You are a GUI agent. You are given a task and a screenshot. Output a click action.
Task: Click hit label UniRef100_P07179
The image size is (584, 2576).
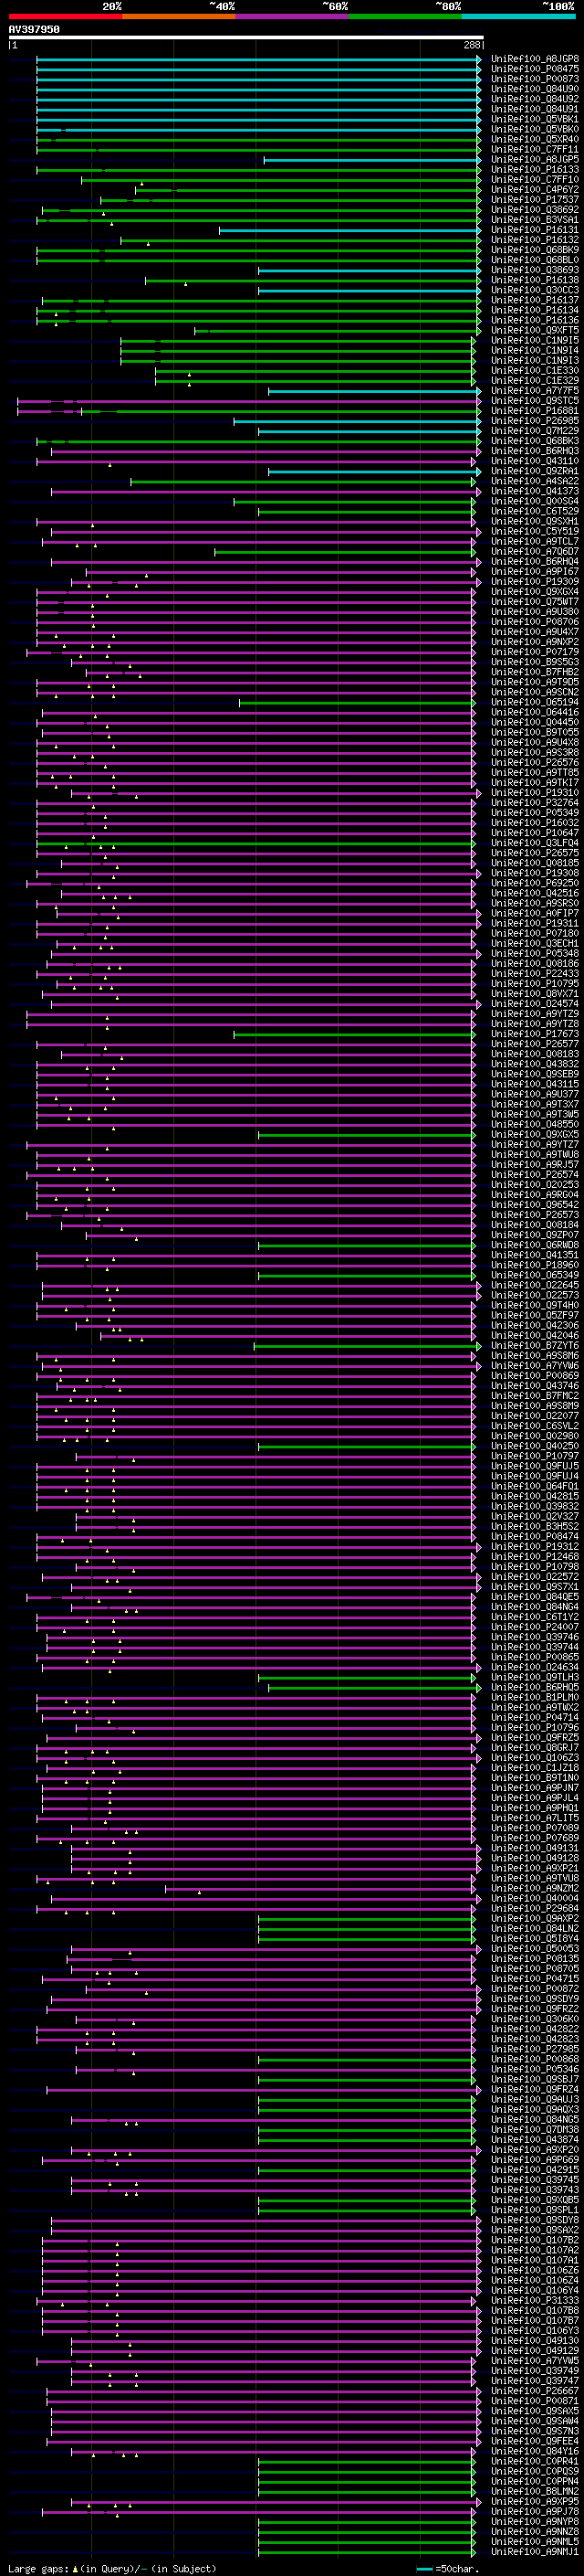535,652
